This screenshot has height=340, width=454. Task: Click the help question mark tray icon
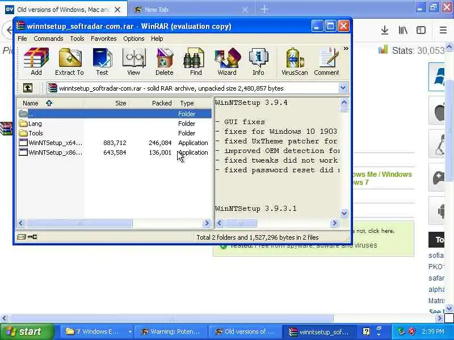(366, 331)
